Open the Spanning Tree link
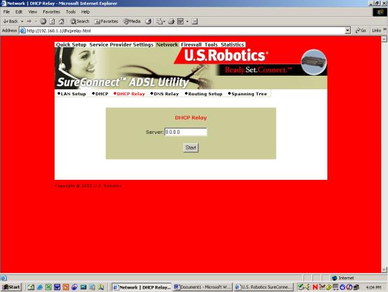Screen dimensions: 388x292 tap(248, 94)
